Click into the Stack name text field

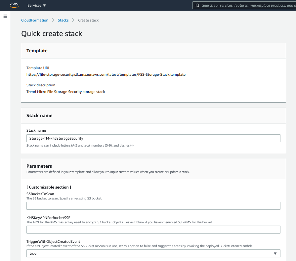153,138
